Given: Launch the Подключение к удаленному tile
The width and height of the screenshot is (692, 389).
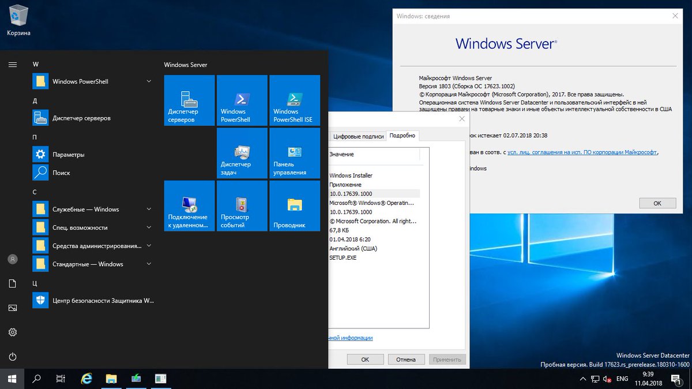Looking at the screenshot, I should point(189,205).
